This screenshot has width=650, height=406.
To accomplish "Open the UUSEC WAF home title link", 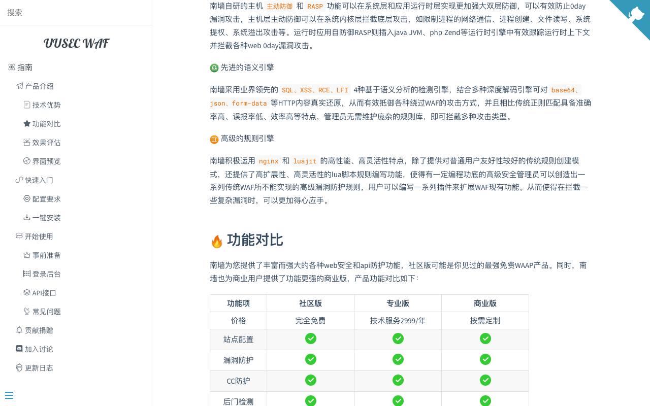I will click(x=76, y=43).
